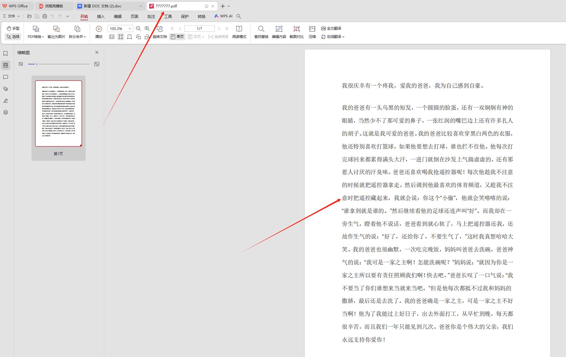Switch to 双页 double page layout
566x357 pixels.
click(x=194, y=37)
